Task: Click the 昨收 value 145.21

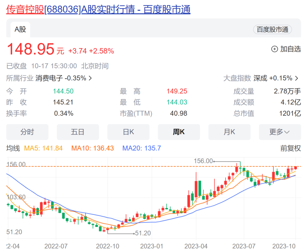Action: click(63, 102)
